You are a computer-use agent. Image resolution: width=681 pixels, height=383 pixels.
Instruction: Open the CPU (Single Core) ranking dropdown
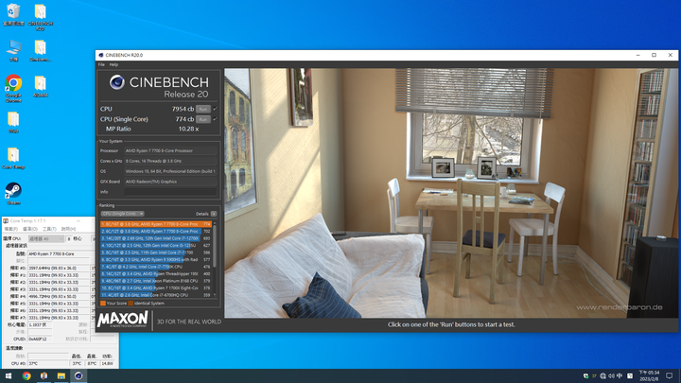(x=122, y=214)
